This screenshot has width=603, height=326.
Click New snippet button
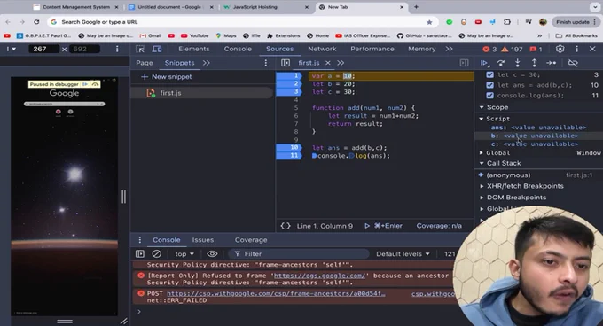click(167, 77)
